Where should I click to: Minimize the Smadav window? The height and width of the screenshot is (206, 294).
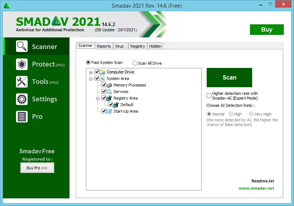click(x=261, y=5)
